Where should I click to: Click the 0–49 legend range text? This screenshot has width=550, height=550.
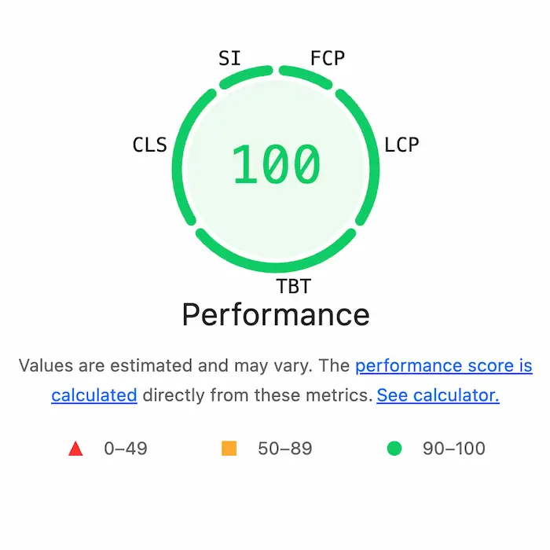pyautogui.click(x=126, y=449)
